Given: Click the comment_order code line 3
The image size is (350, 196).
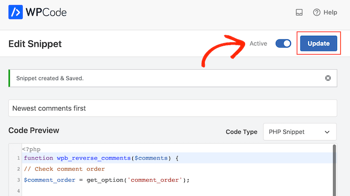Looking at the screenshot, I should 107,180.
